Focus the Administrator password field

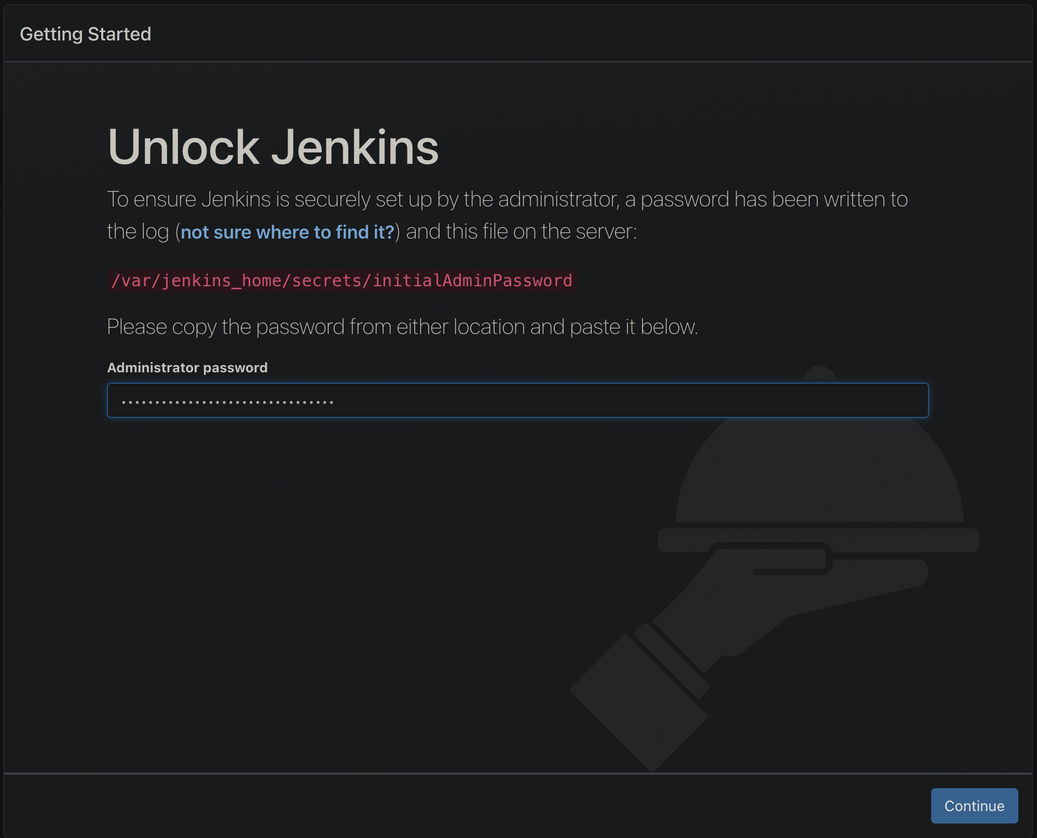point(517,400)
